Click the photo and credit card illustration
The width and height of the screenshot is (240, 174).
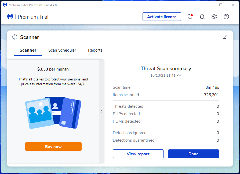pyautogui.click(x=53, y=112)
